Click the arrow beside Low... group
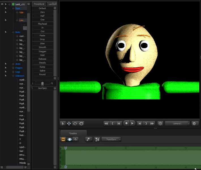The image size is (201, 170). pos(6,20)
